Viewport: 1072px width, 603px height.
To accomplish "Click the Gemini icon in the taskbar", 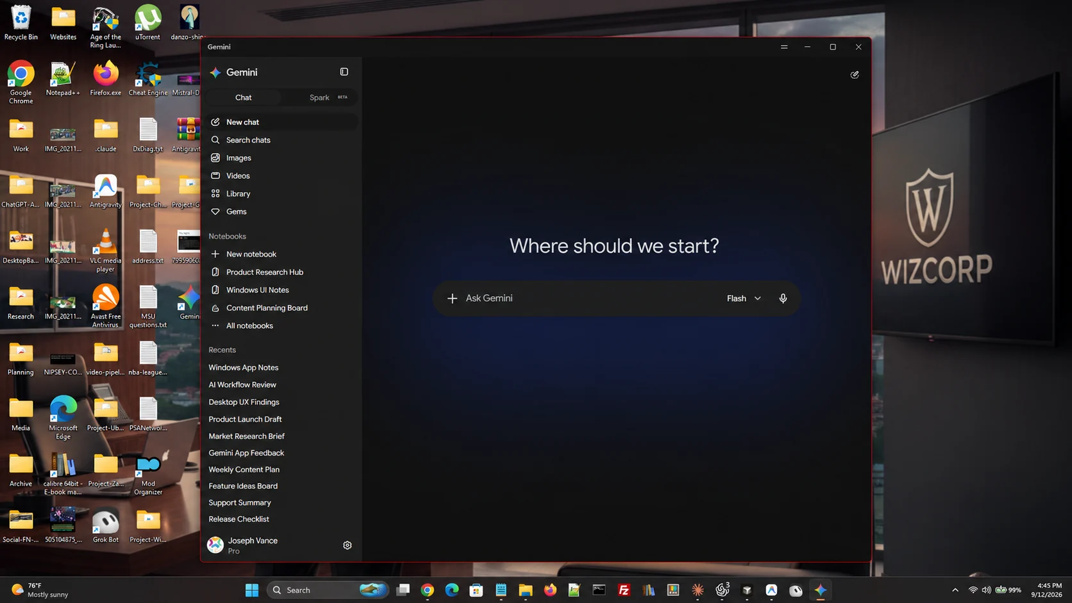I will point(821,590).
